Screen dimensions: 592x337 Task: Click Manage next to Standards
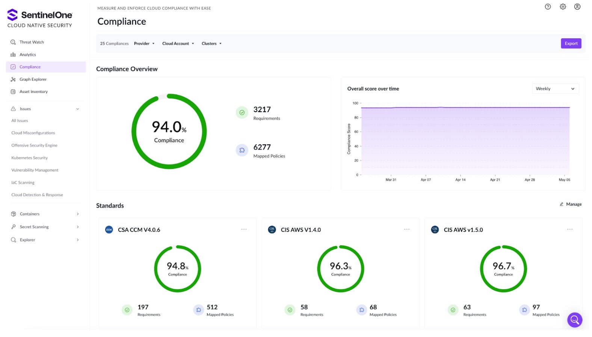(571, 204)
